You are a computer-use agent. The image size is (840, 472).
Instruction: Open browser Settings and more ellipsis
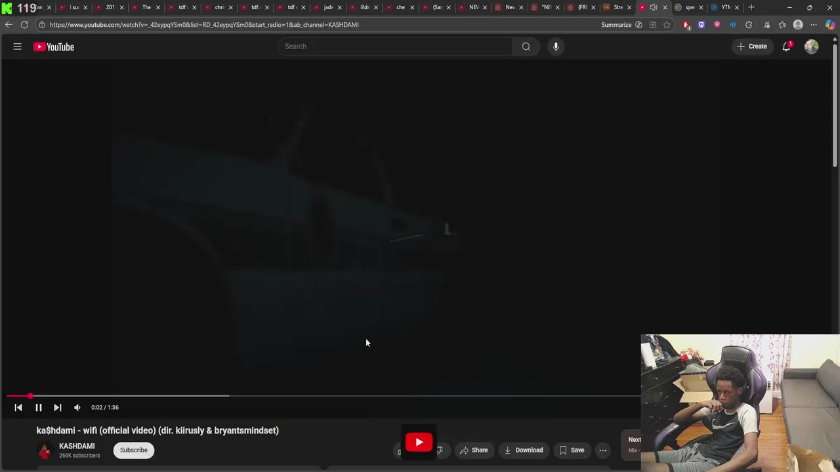814,25
